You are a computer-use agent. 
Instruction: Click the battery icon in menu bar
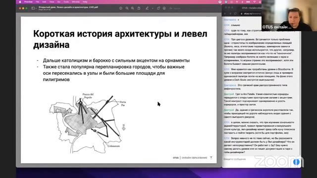(248, 2)
